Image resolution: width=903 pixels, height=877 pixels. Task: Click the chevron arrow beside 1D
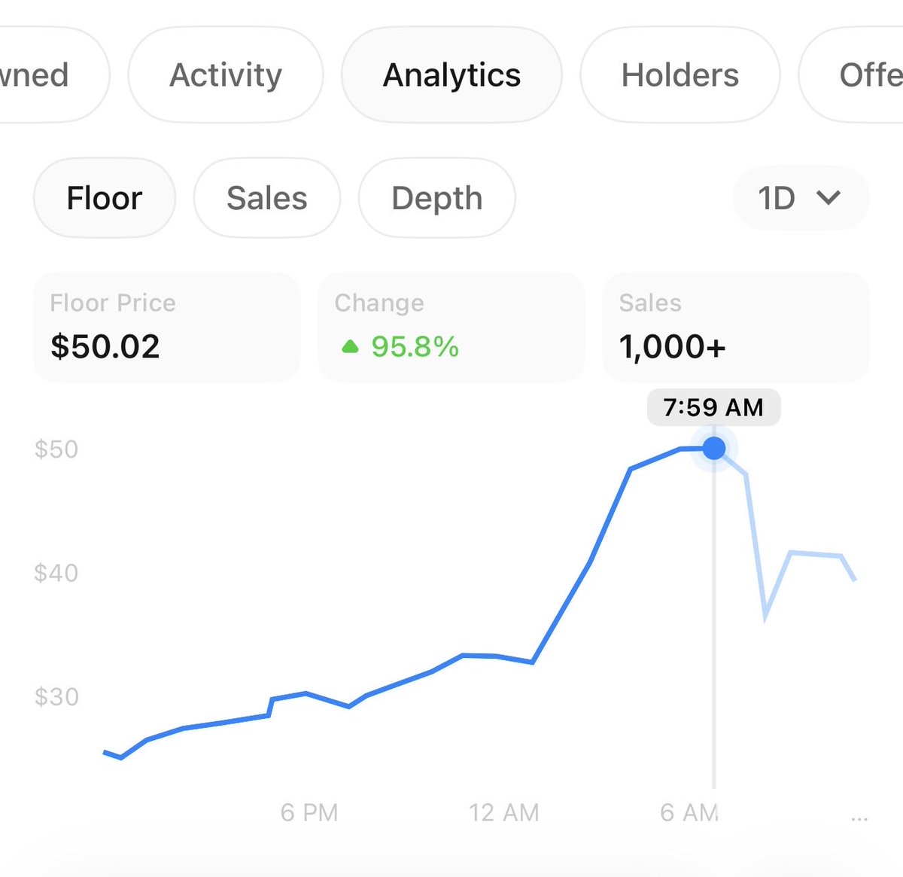pyautogui.click(x=829, y=198)
